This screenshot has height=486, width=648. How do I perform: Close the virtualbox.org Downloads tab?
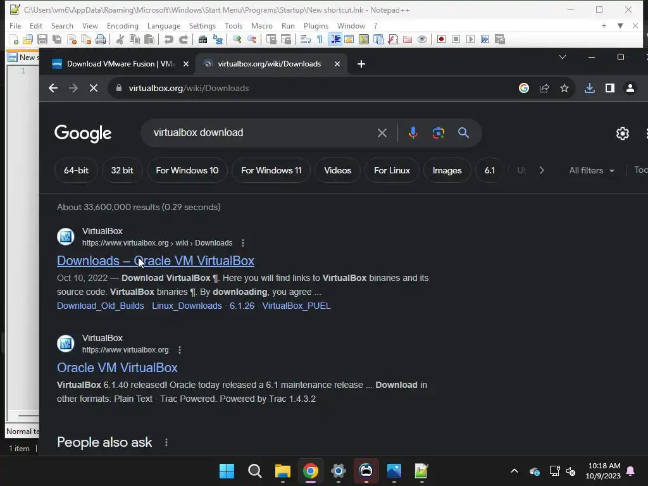337,64
